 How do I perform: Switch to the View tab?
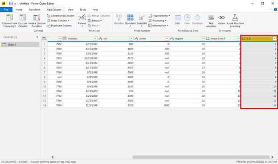70,9
